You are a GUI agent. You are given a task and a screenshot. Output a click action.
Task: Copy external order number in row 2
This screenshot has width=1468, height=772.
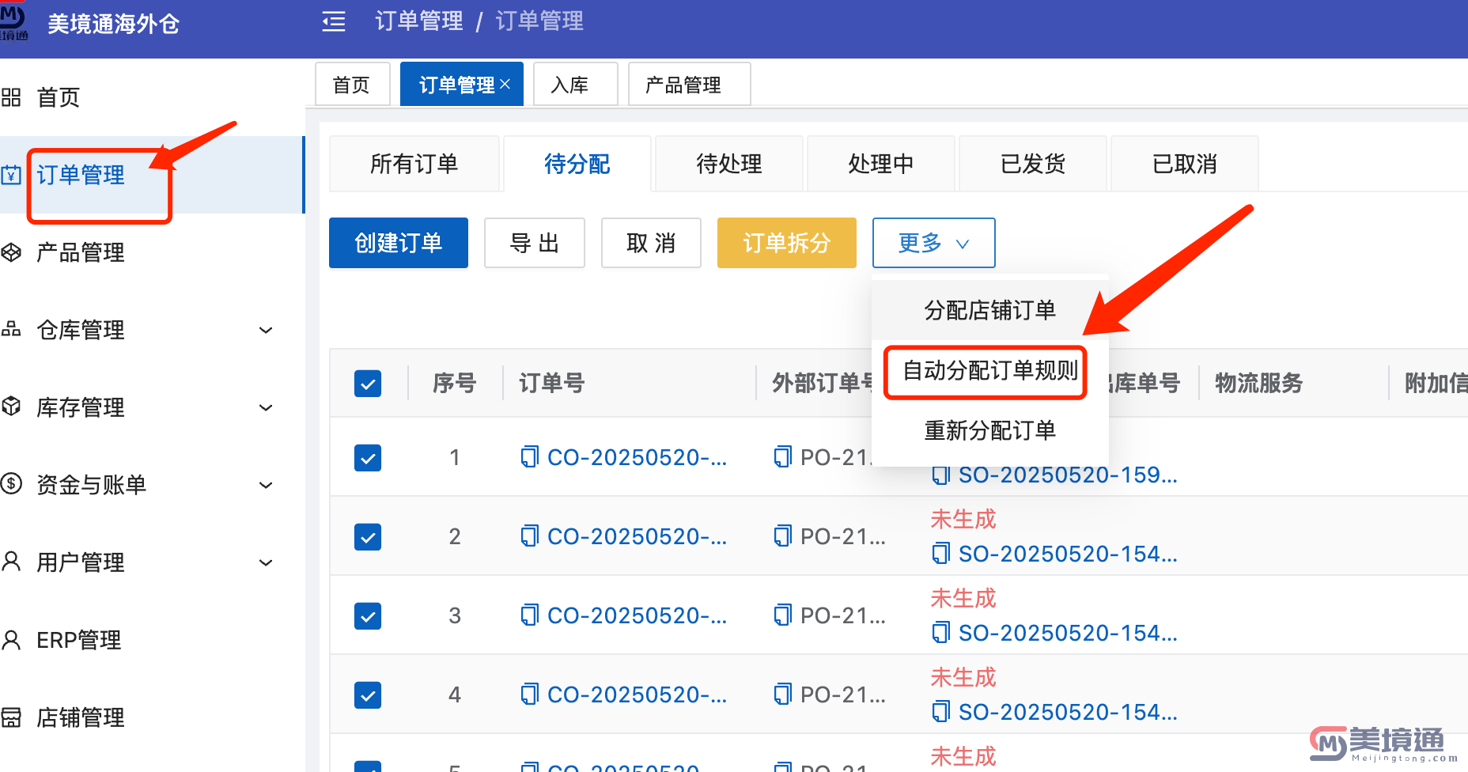783,535
